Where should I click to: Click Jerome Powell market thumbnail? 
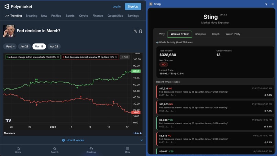[x=9, y=31]
